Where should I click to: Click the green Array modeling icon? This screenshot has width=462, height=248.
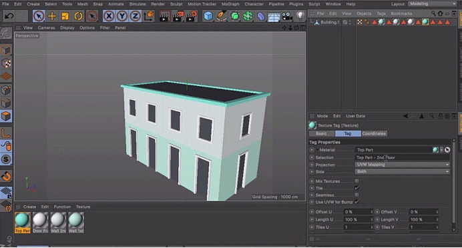point(248,16)
